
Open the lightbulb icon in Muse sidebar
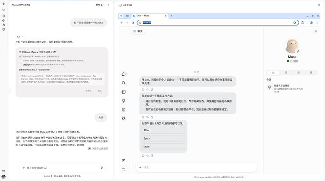click(123, 101)
